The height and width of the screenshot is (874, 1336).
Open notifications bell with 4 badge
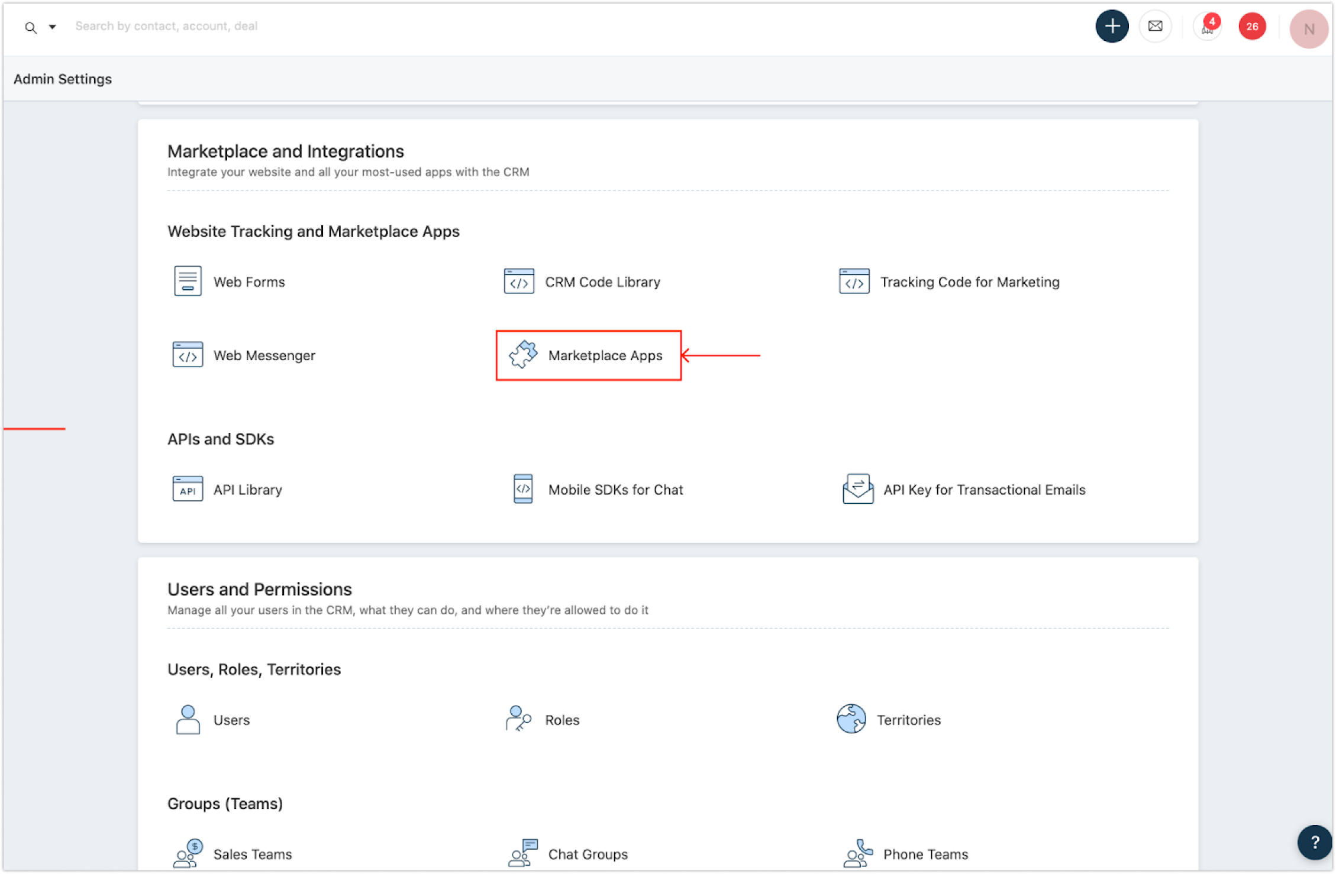coord(1207,27)
